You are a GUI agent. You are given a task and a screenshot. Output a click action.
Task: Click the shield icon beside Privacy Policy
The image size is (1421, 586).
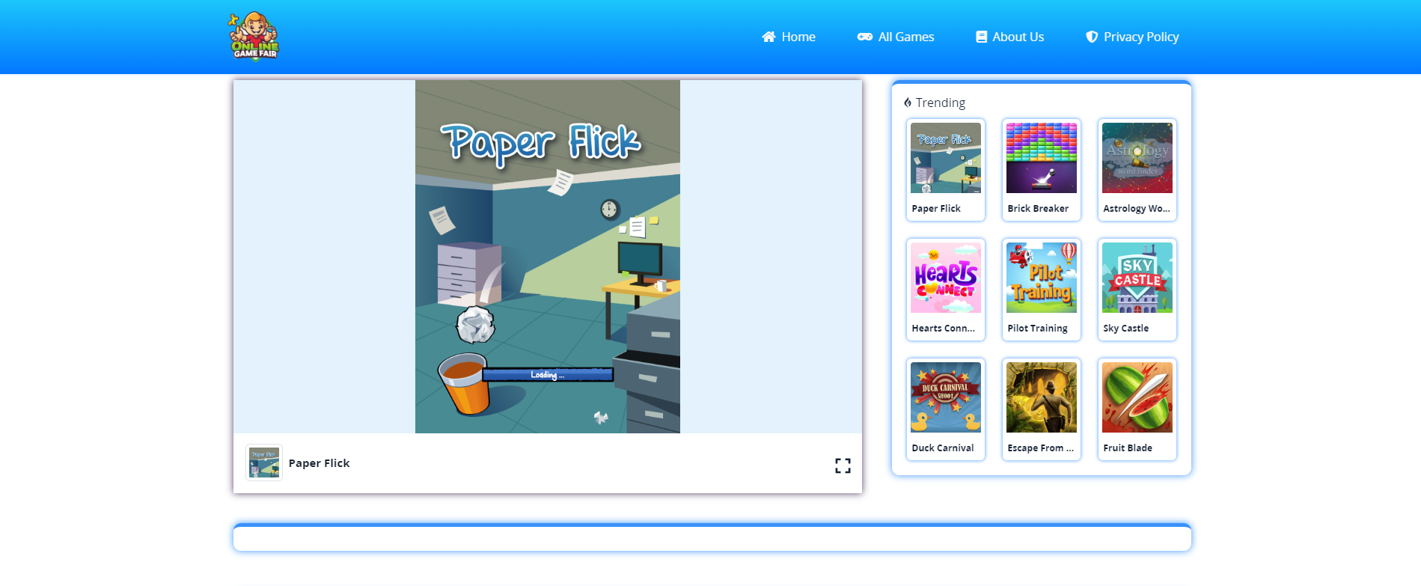click(x=1092, y=37)
